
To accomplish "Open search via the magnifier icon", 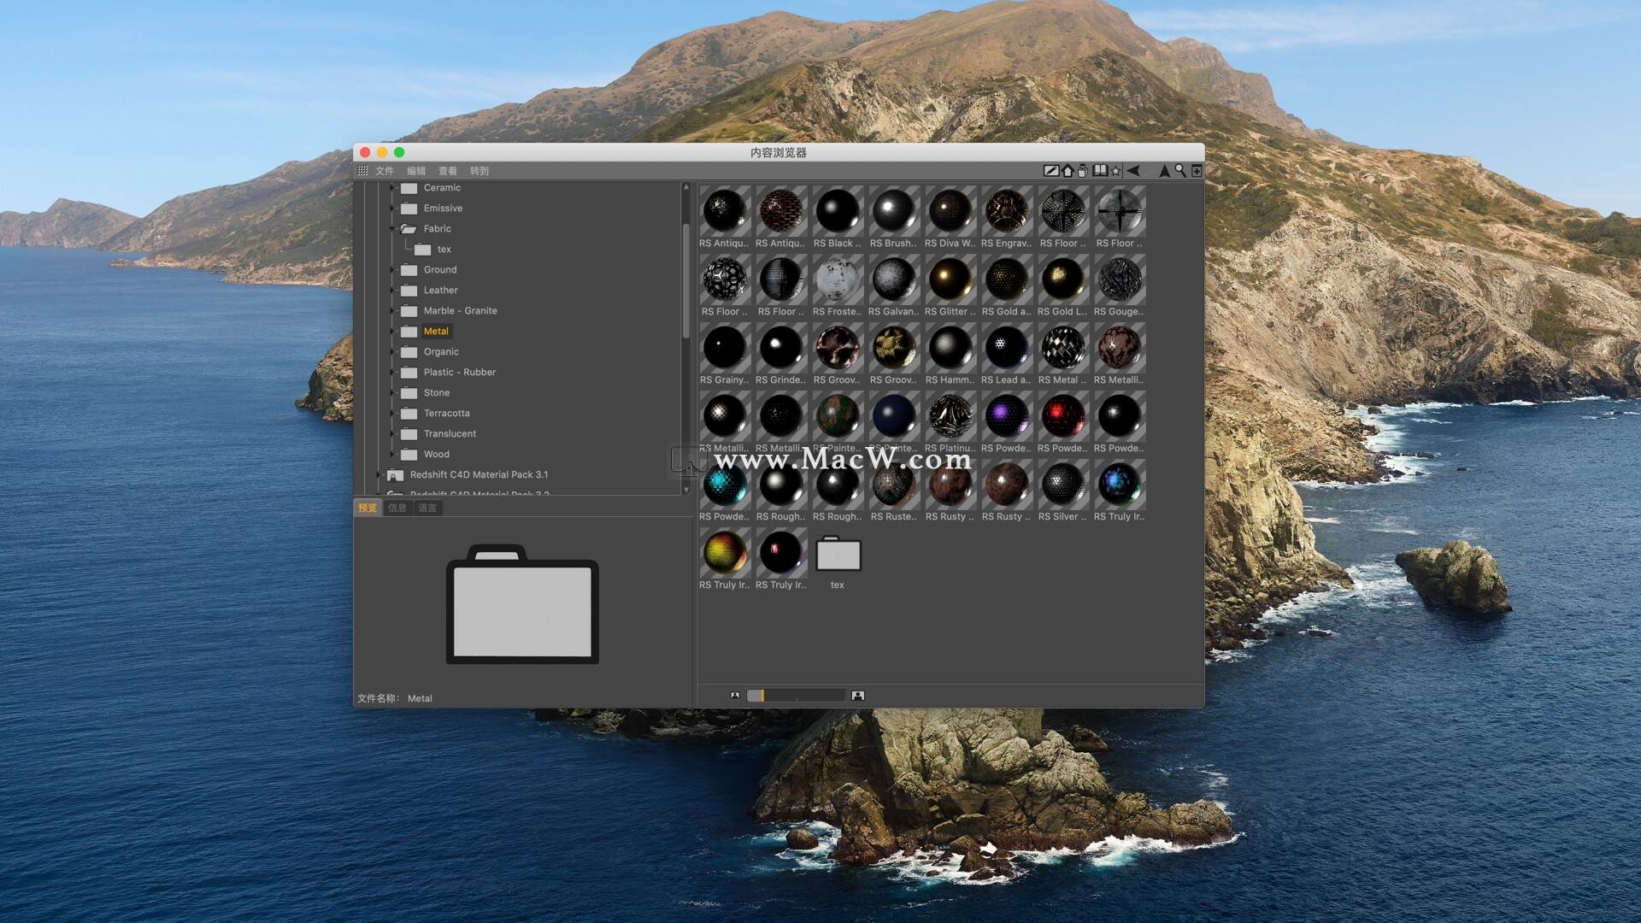I will [1180, 170].
